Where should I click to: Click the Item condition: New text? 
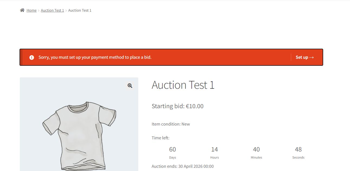click(x=171, y=124)
